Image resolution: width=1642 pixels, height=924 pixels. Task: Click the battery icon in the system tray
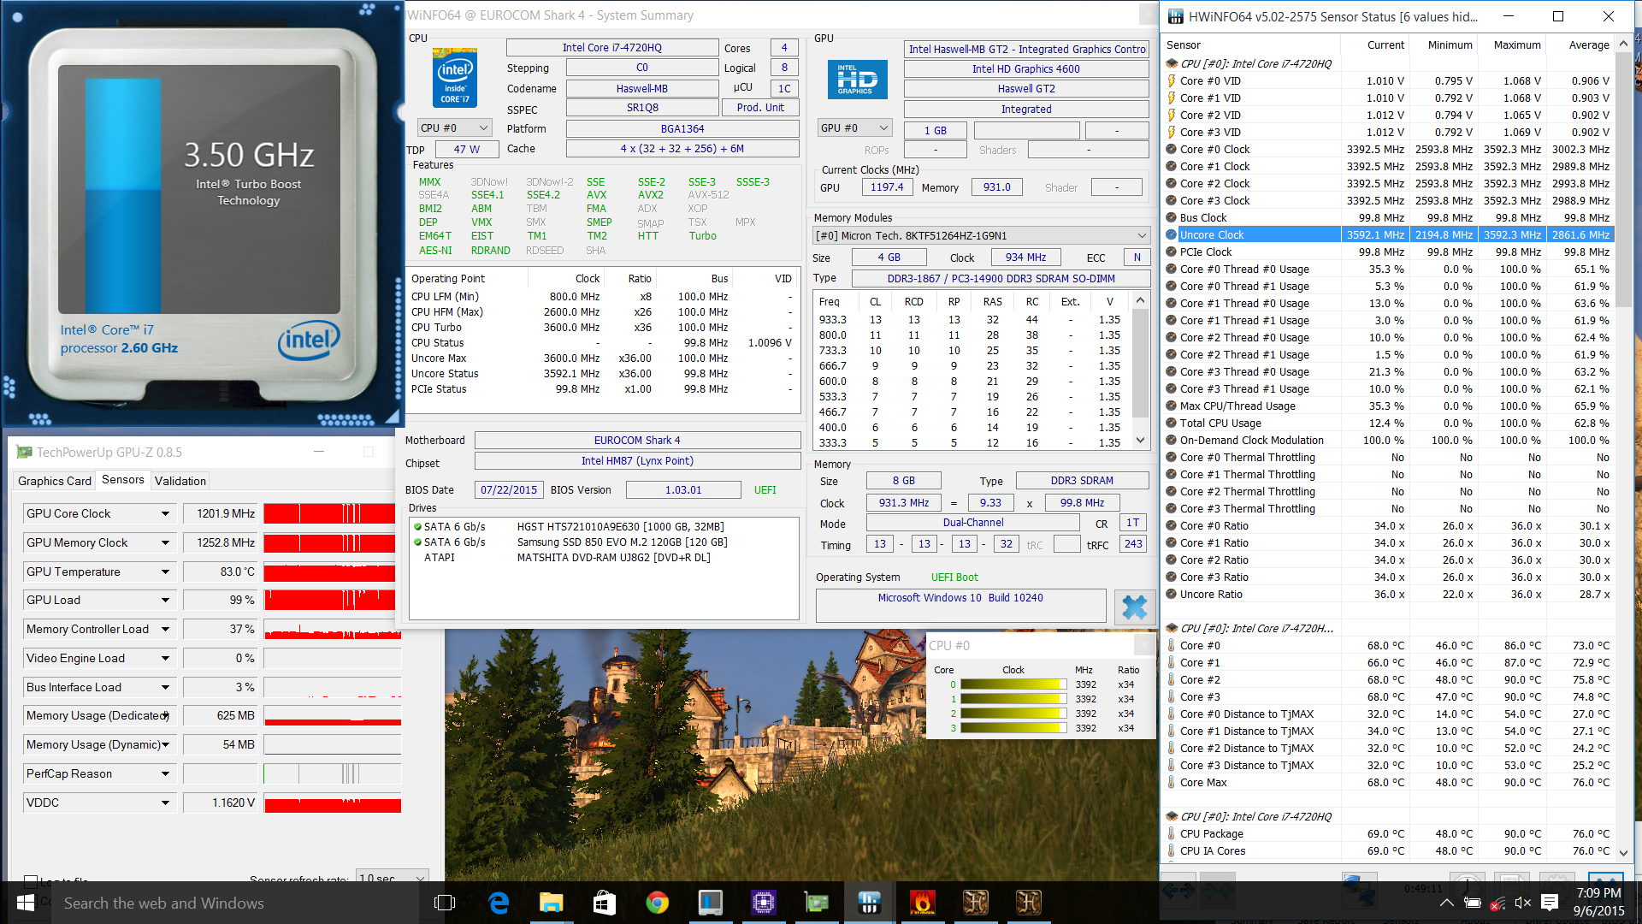(1473, 903)
